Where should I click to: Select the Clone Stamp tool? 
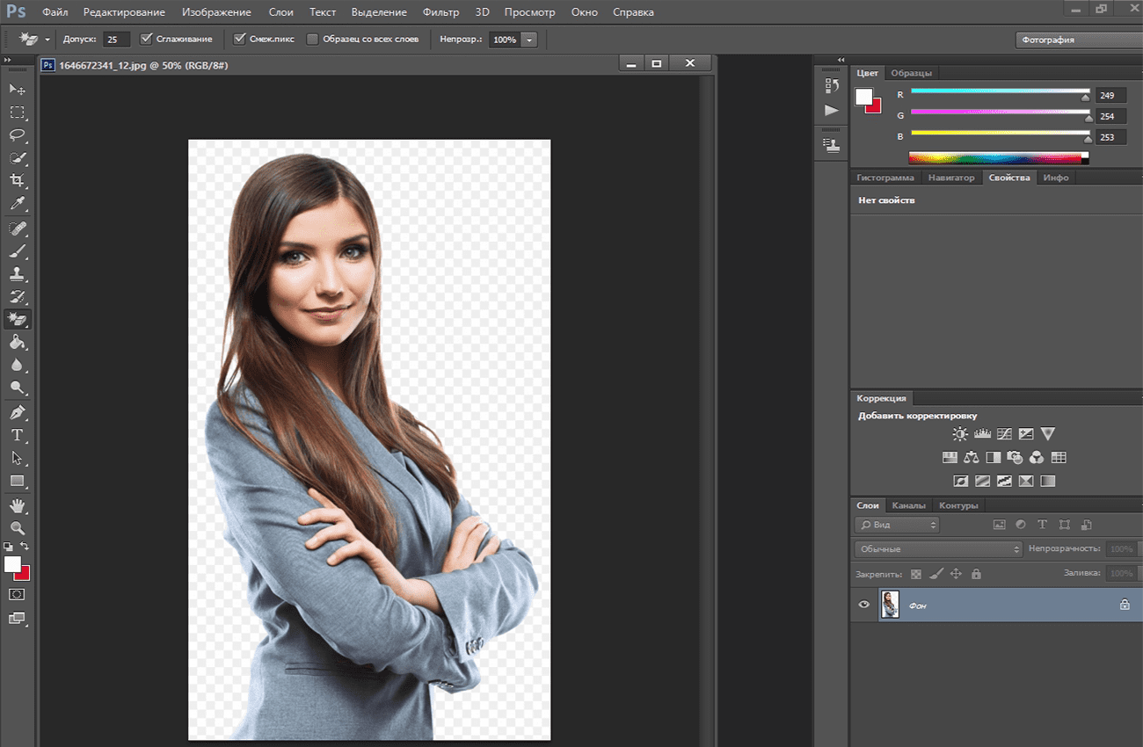pos(17,273)
